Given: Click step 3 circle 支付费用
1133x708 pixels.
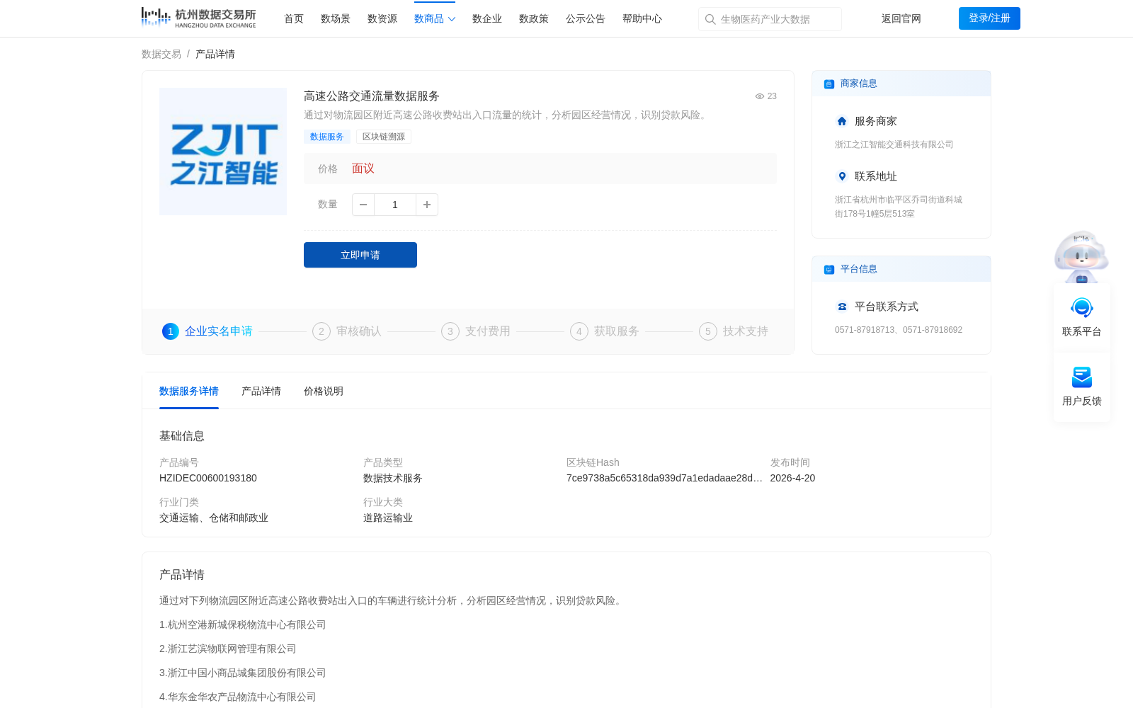Looking at the screenshot, I should pyautogui.click(x=450, y=331).
